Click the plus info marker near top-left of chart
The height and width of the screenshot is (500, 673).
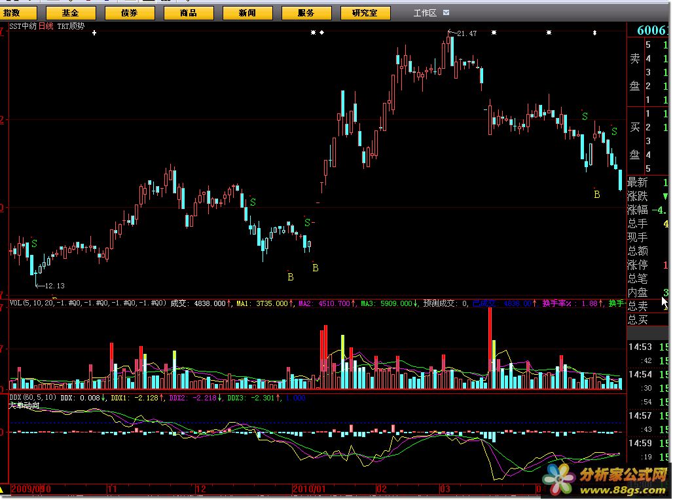tap(94, 32)
